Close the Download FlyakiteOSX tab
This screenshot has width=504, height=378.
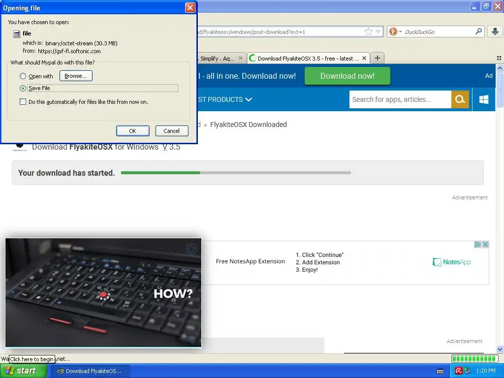click(364, 58)
